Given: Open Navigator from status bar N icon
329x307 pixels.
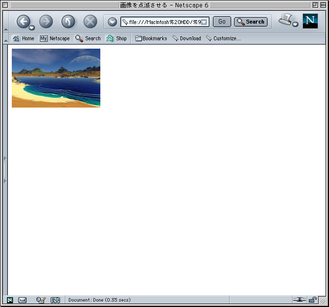Looking at the screenshot, I should pos(10,300).
